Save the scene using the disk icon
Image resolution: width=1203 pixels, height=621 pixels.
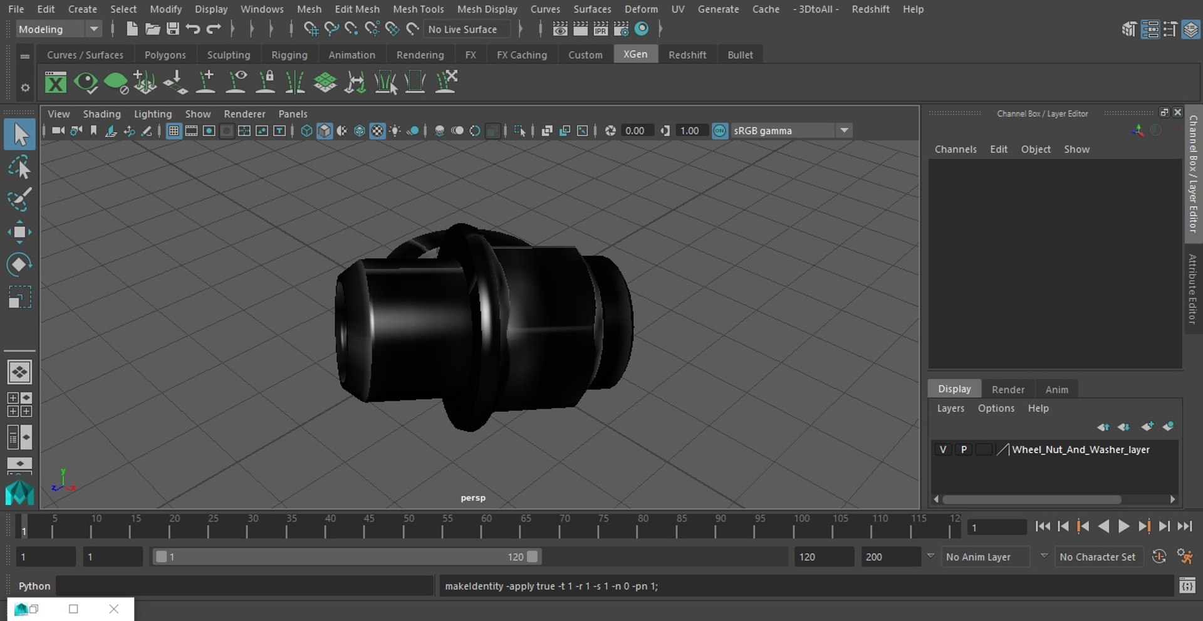click(172, 29)
